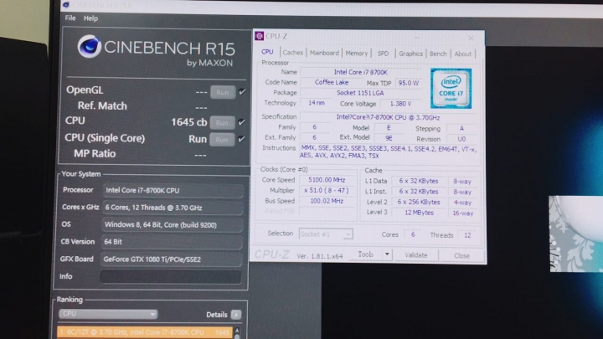The image size is (603, 339).
Task: Switch to CPU tab in CPU-Z
Action: [267, 52]
